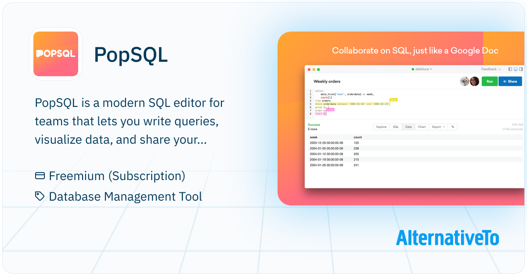Click the Weekly orders query title
The height and width of the screenshot is (276, 527).
tap(327, 81)
